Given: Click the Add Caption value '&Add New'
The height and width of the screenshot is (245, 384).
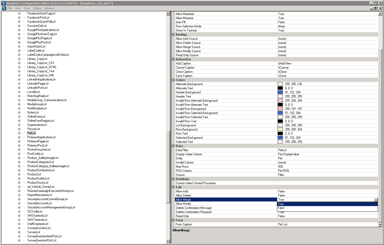Looking at the screenshot, I should pos(285,63).
